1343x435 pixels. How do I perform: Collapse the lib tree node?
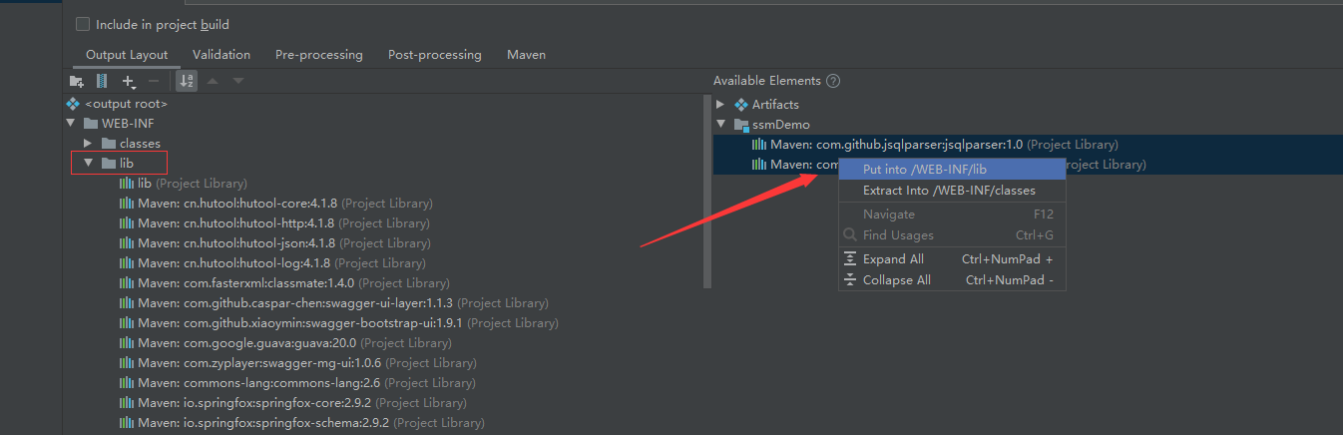89,164
